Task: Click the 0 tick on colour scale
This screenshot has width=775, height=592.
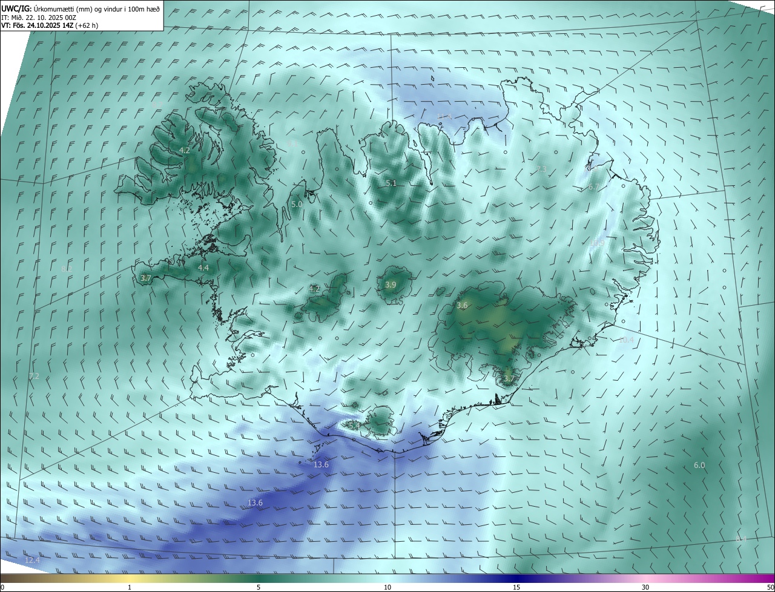Action: tap(2, 588)
